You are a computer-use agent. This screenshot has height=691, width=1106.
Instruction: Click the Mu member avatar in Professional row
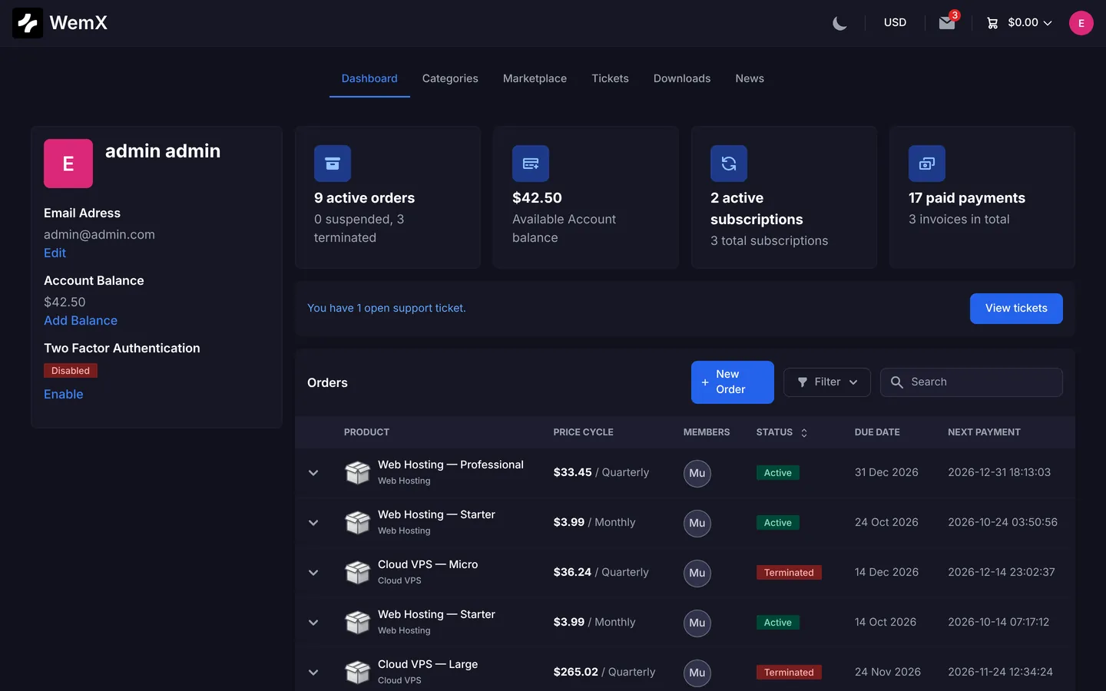pos(697,473)
